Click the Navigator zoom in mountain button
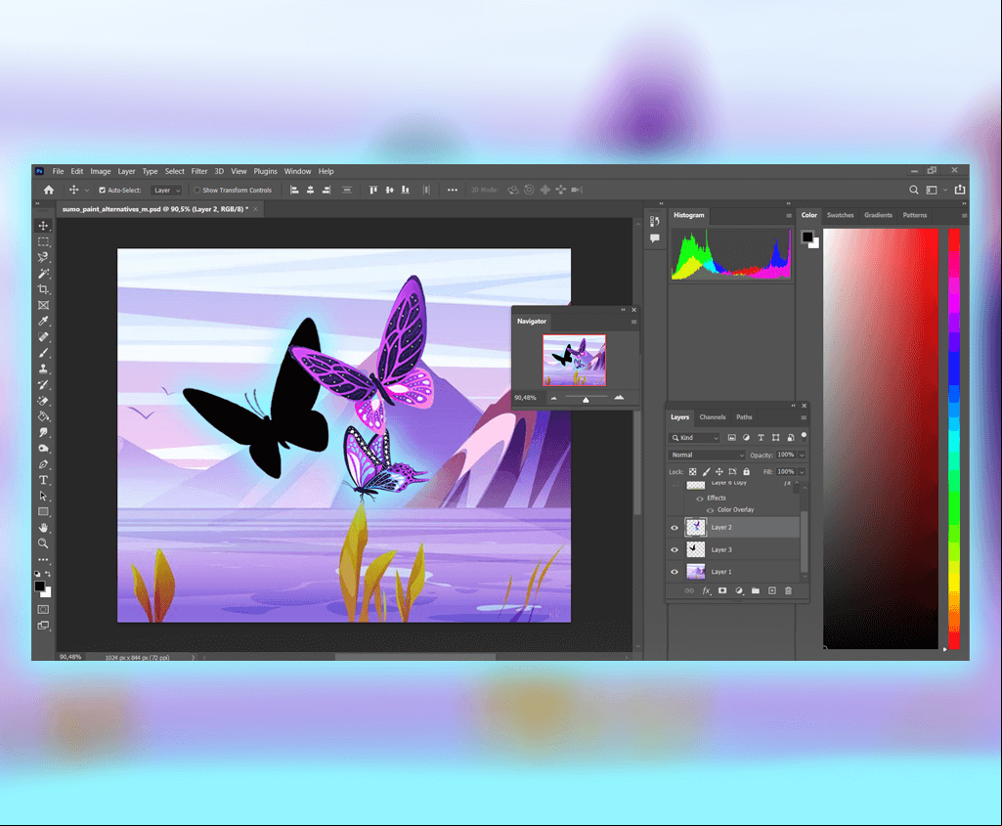The image size is (1002, 826). tap(619, 397)
